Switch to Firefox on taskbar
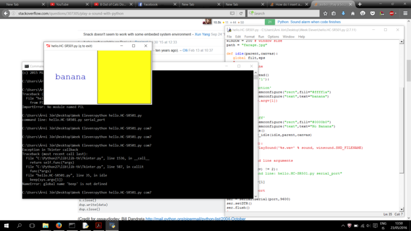 tap(59, 226)
